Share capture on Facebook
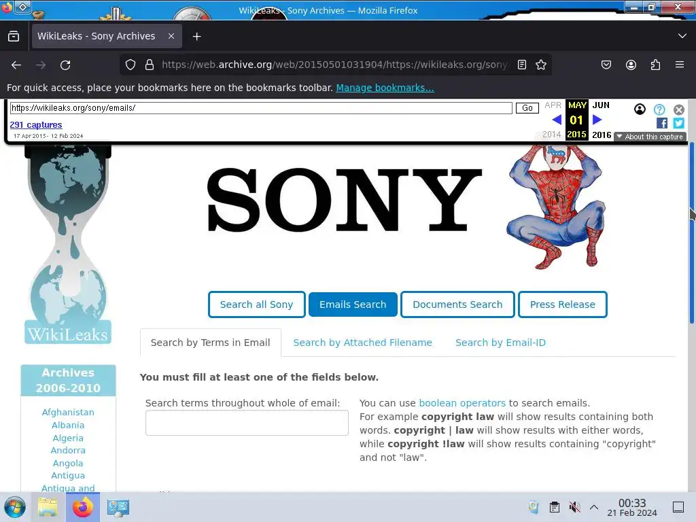 coord(662,124)
